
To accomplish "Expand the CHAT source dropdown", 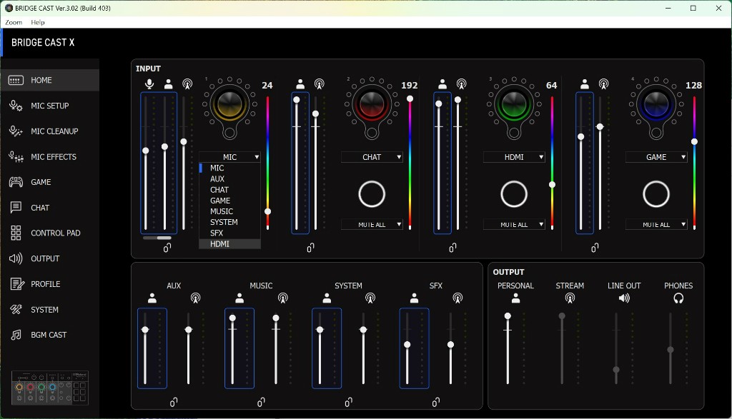I will click(x=372, y=157).
